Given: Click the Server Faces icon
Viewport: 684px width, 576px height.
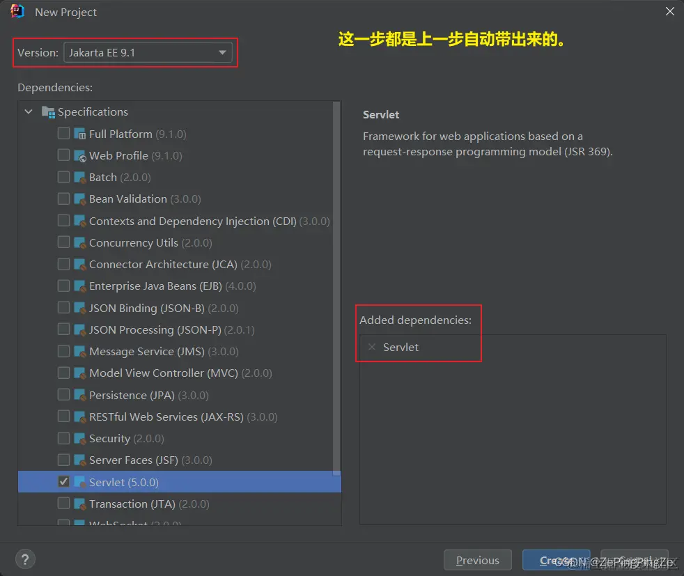Looking at the screenshot, I should point(80,460).
